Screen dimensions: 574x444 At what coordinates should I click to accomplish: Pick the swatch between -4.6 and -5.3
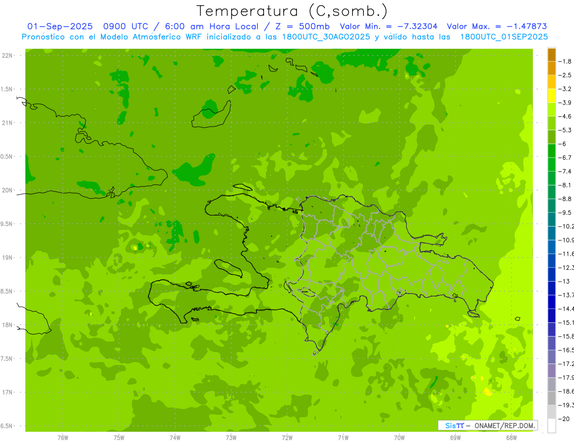coord(552,123)
